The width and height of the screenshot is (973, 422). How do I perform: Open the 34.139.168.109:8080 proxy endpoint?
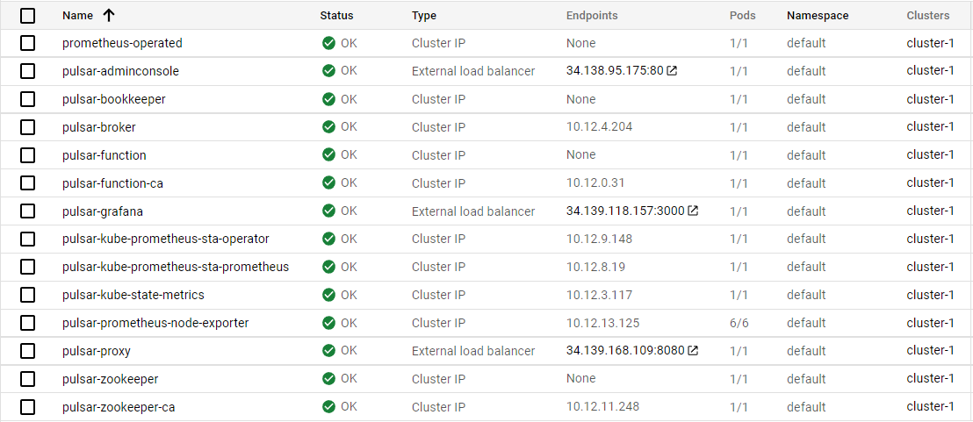624,351
